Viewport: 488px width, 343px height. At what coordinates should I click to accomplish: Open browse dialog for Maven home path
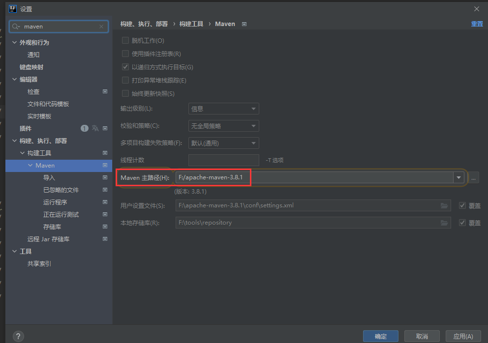(473, 178)
